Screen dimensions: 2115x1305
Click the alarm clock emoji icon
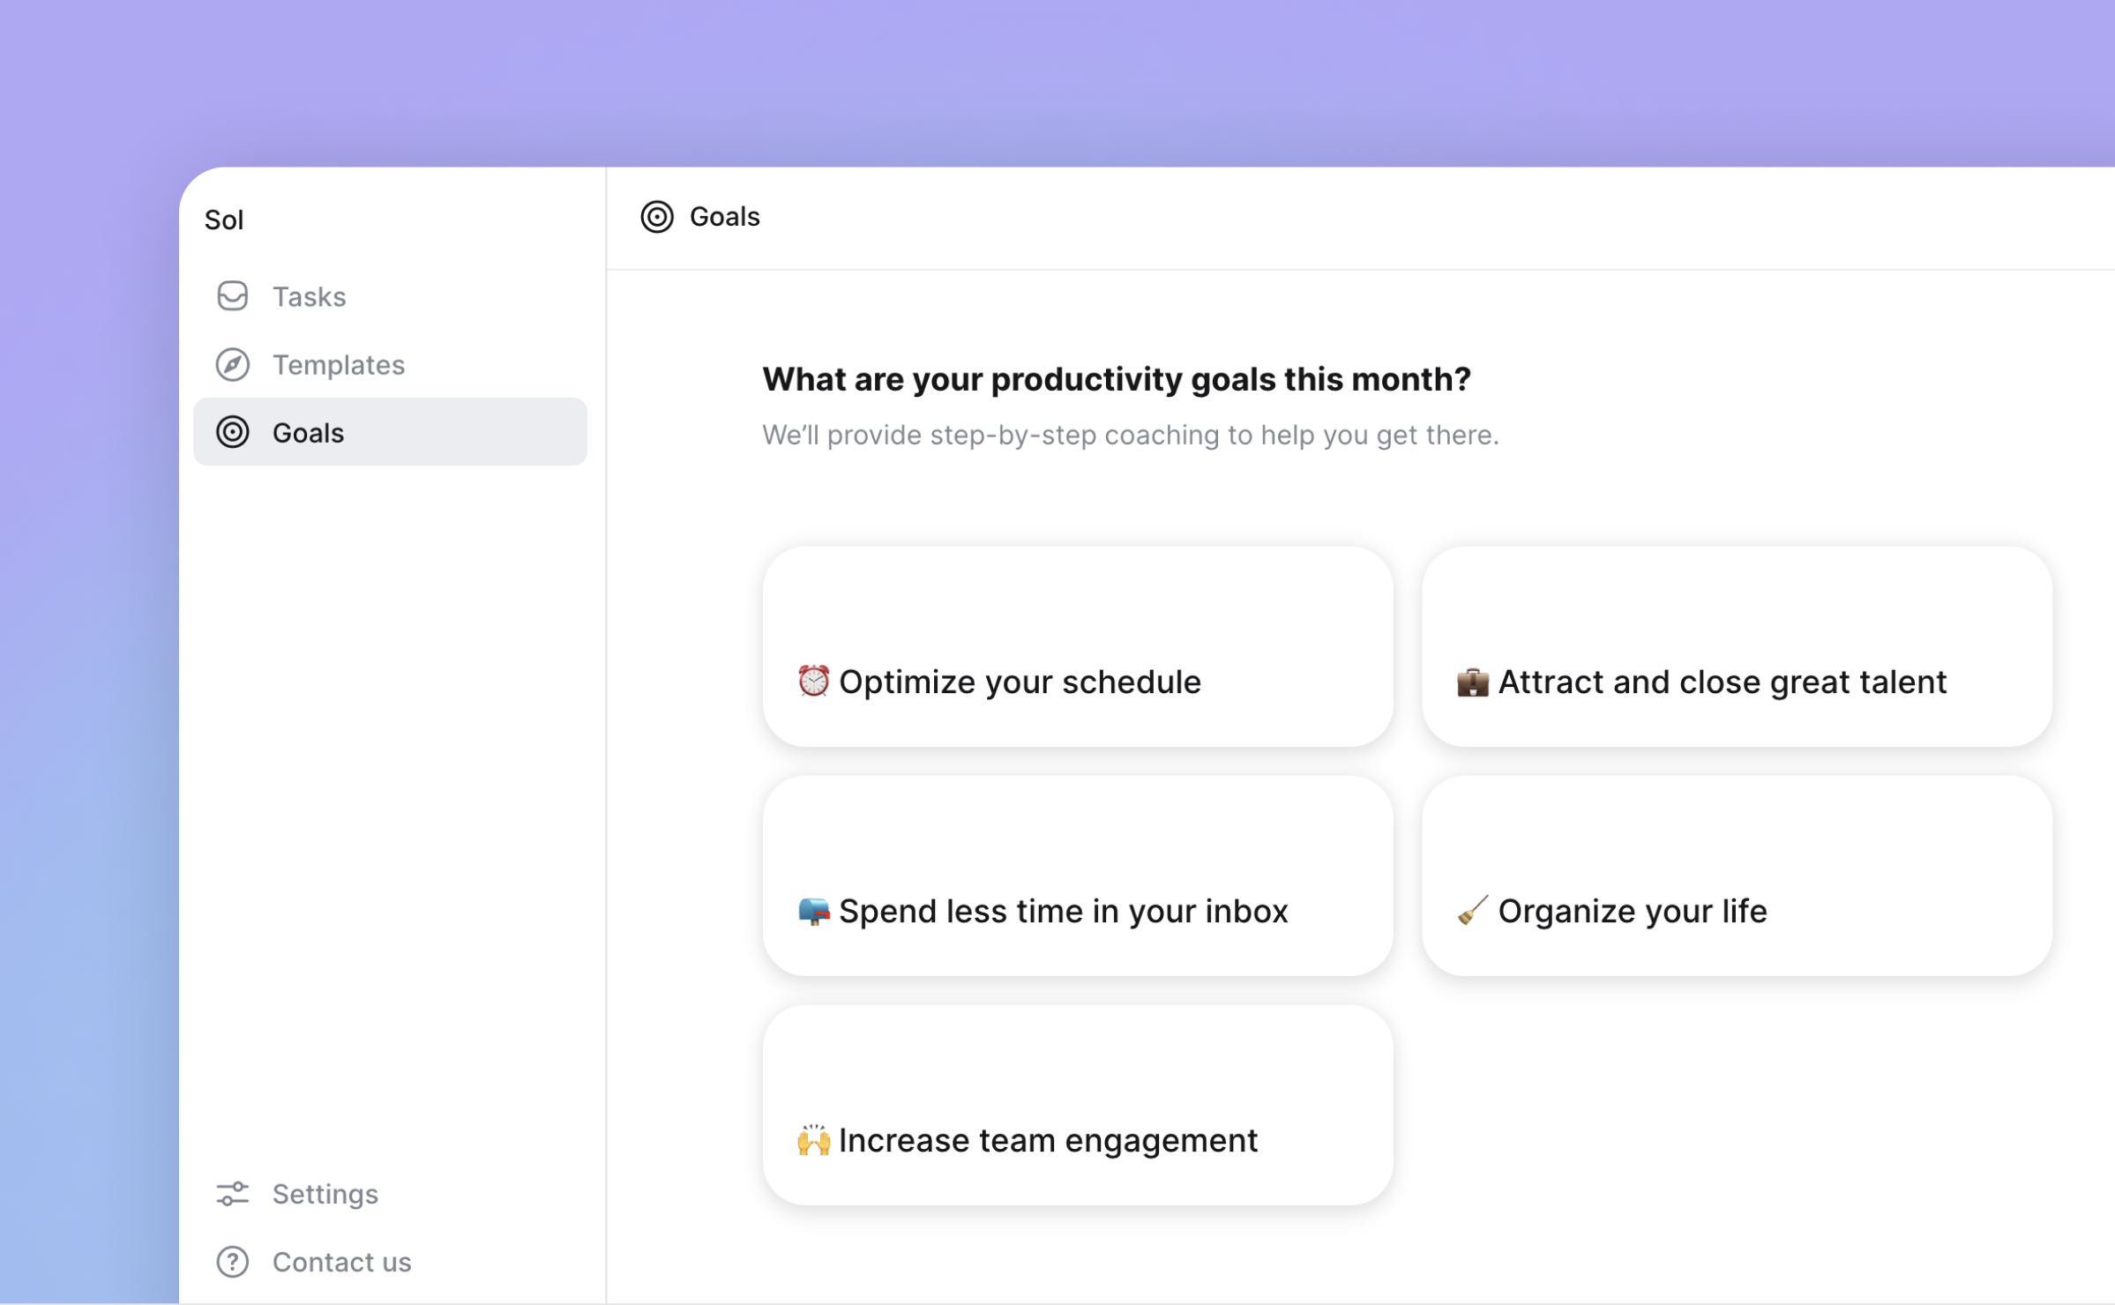tap(813, 682)
